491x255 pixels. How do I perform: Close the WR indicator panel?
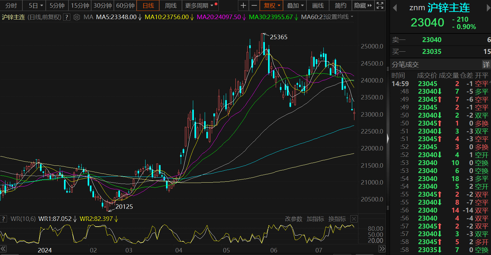(353, 219)
